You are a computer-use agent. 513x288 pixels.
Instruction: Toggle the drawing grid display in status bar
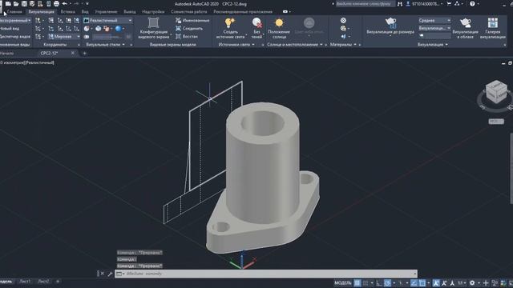point(357,282)
